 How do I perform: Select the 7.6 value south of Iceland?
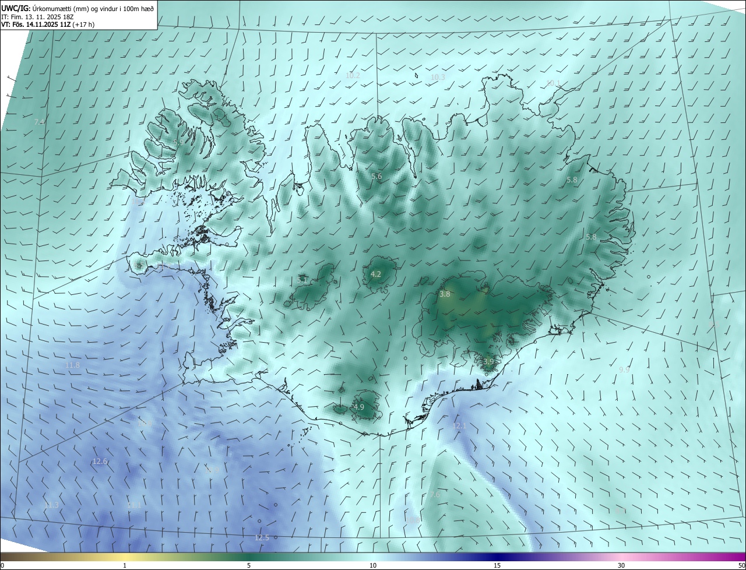[435, 495]
